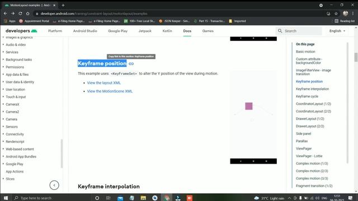Open the Android App Bundles sidebar item
Image resolution: width=358 pixels, height=201 pixels.
click(21, 156)
